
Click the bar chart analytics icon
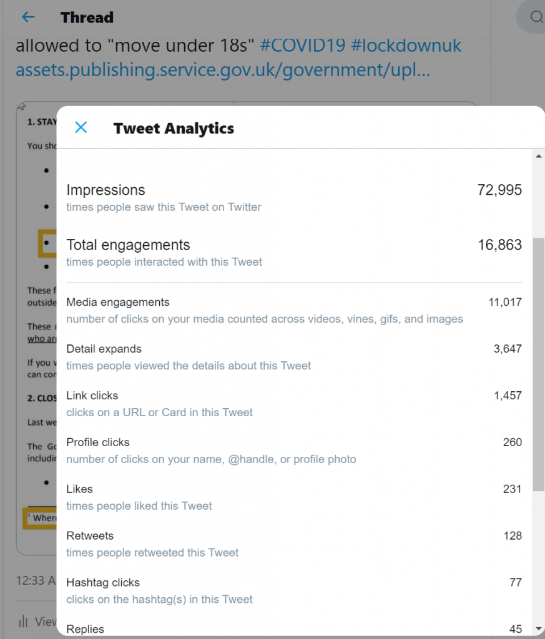[23, 621]
